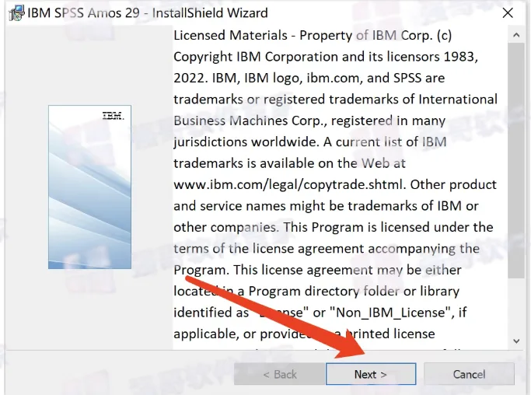The image size is (531, 395).
Task: Click the license text scrollbar thumb
Action: pos(516,160)
